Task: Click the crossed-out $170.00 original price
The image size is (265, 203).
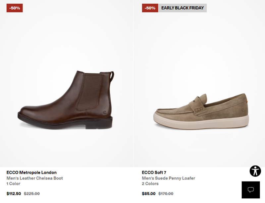Action: tap(166, 194)
